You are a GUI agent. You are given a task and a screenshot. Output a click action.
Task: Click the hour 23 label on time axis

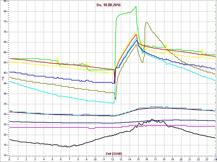207,159
